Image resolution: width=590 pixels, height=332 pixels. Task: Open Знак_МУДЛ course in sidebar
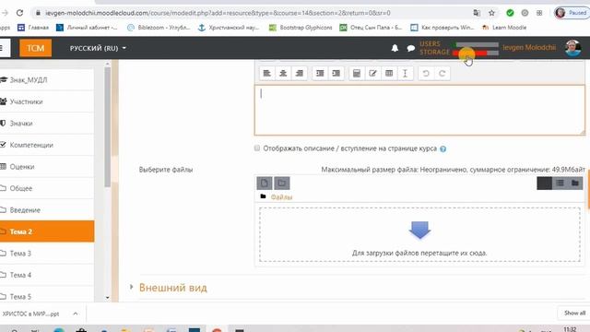(x=46, y=80)
